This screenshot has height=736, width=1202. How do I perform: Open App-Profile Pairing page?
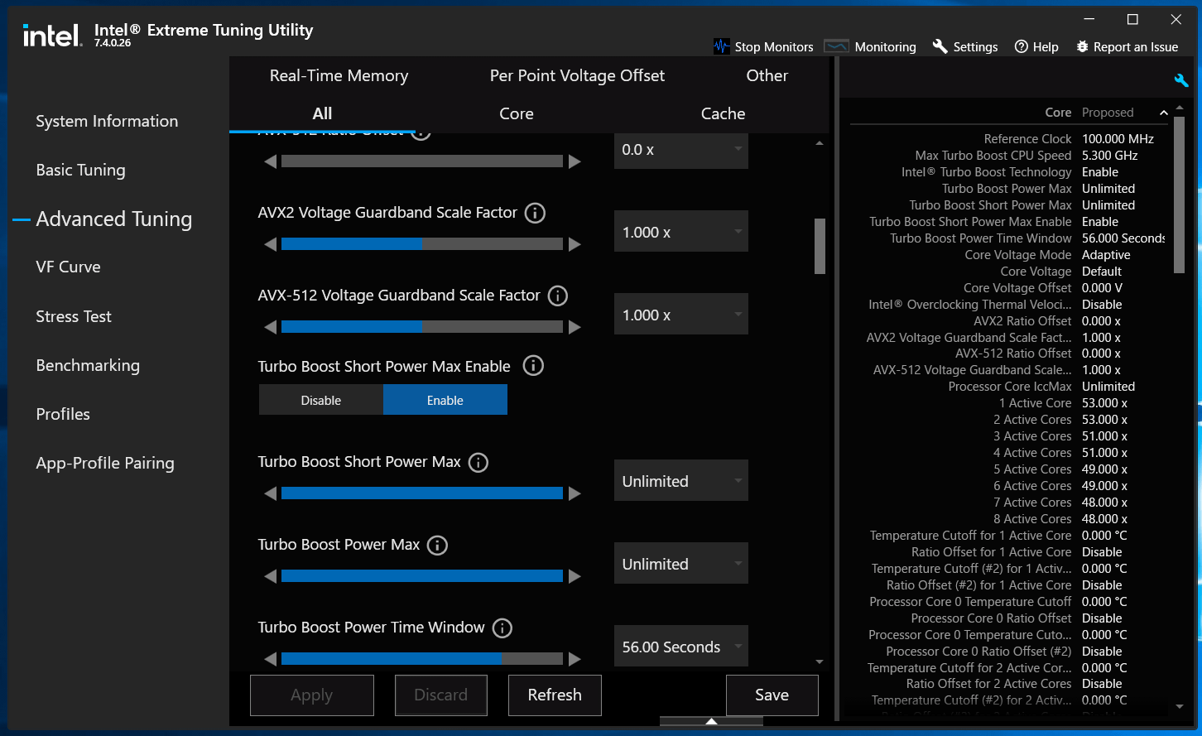105,463
